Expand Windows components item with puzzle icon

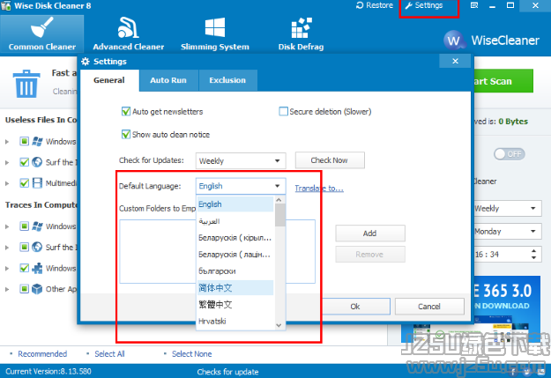point(7,269)
